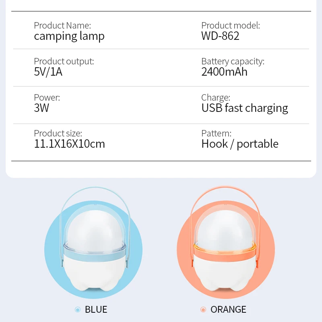This screenshot has width=322, height=322.
Task: Click the WD-862 model number
Action: point(220,36)
